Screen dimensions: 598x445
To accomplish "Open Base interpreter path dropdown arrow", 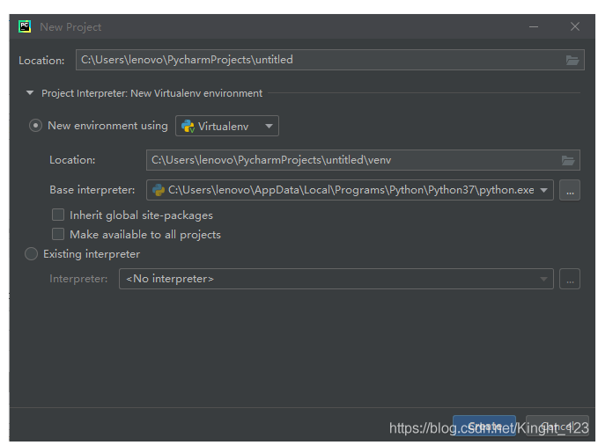I will click(x=544, y=190).
